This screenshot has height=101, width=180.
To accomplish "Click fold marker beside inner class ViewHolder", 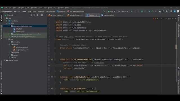I will [55, 48].
